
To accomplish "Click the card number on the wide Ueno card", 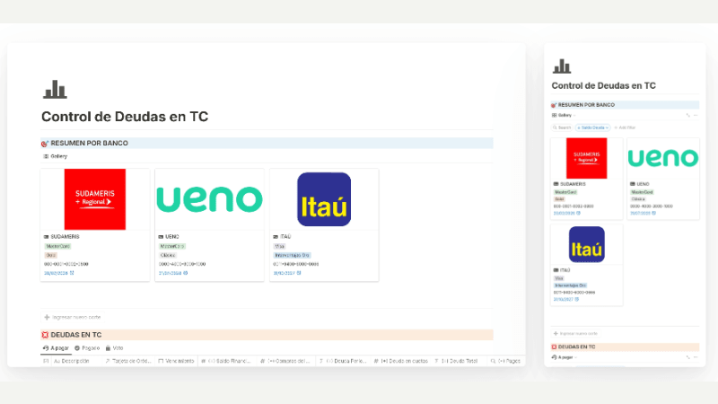I will click(x=182, y=264).
